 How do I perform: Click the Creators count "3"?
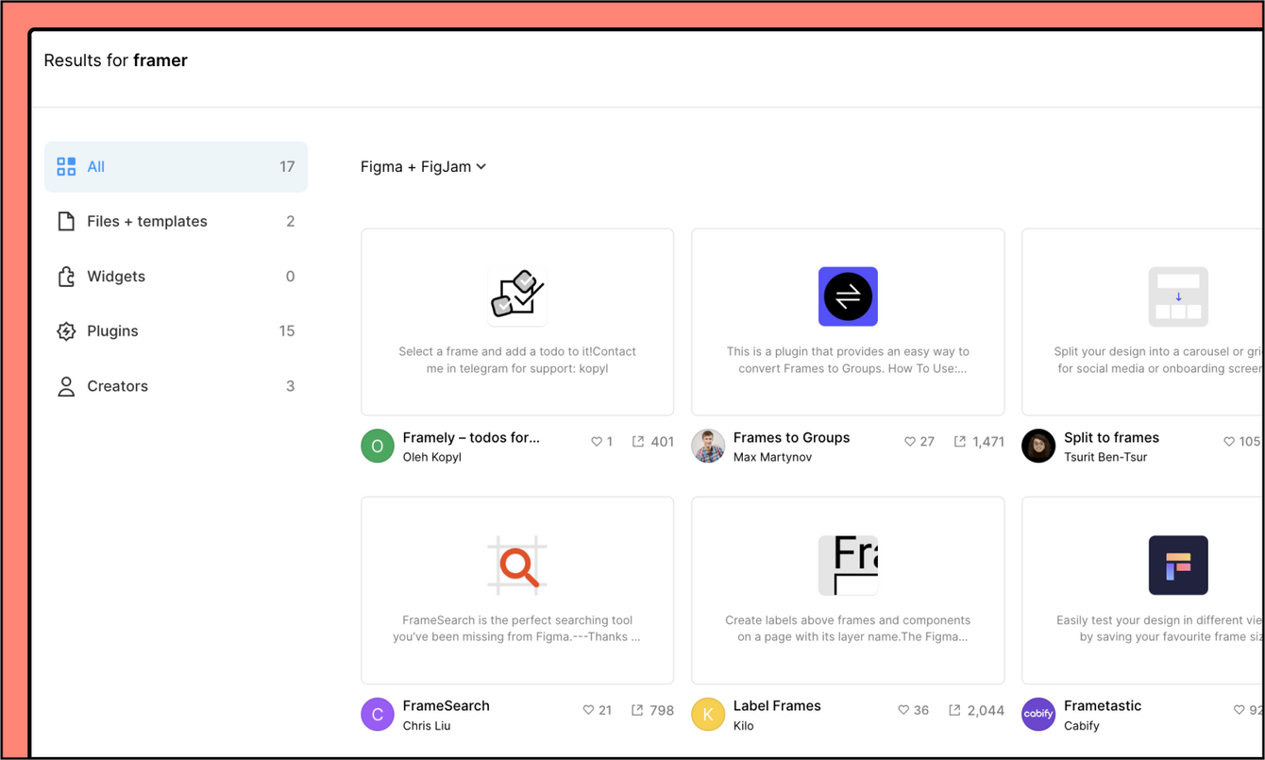pyautogui.click(x=291, y=386)
